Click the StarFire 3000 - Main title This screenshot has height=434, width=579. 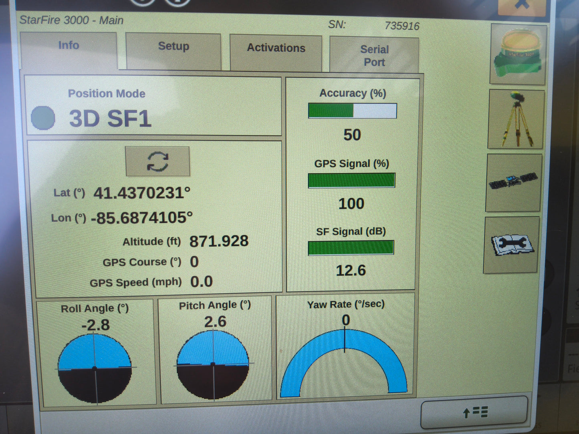71,20
